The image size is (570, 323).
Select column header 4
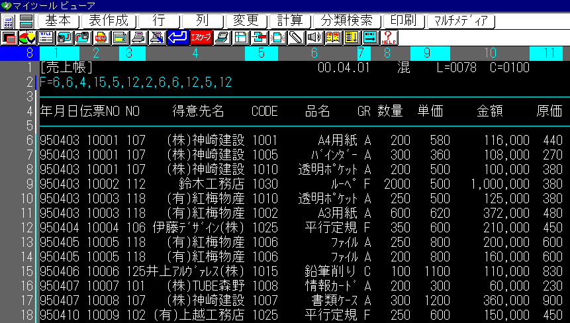pyautogui.click(x=195, y=54)
